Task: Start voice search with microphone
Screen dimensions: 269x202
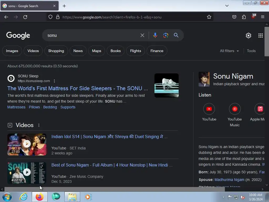Action: [x=155, y=35]
